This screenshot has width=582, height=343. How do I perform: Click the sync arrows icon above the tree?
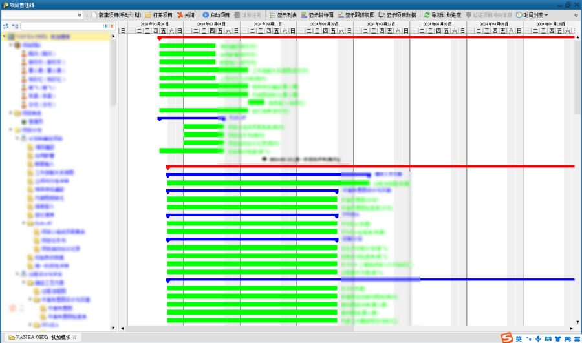[6, 26]
